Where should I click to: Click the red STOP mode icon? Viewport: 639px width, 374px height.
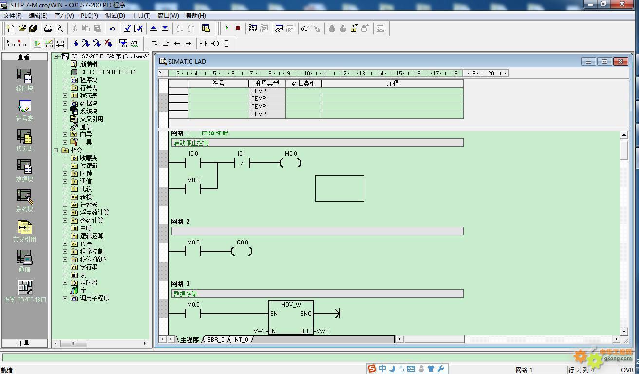pyautogui.click(x=238, y=28)
